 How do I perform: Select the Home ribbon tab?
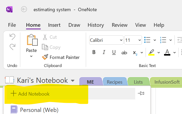pyautogui.click(x=33, y=25)
